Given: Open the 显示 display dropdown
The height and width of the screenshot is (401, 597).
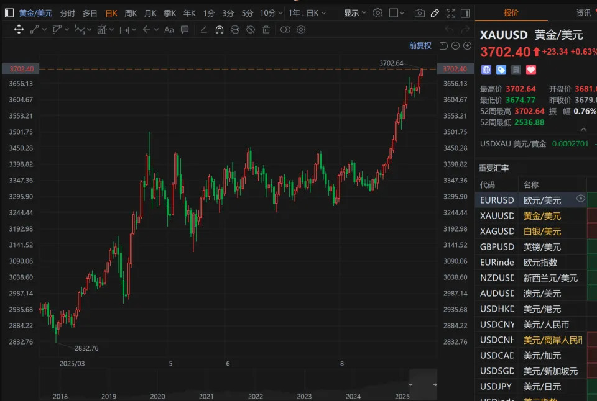Looking at the screenshot, I should point(354,13).
